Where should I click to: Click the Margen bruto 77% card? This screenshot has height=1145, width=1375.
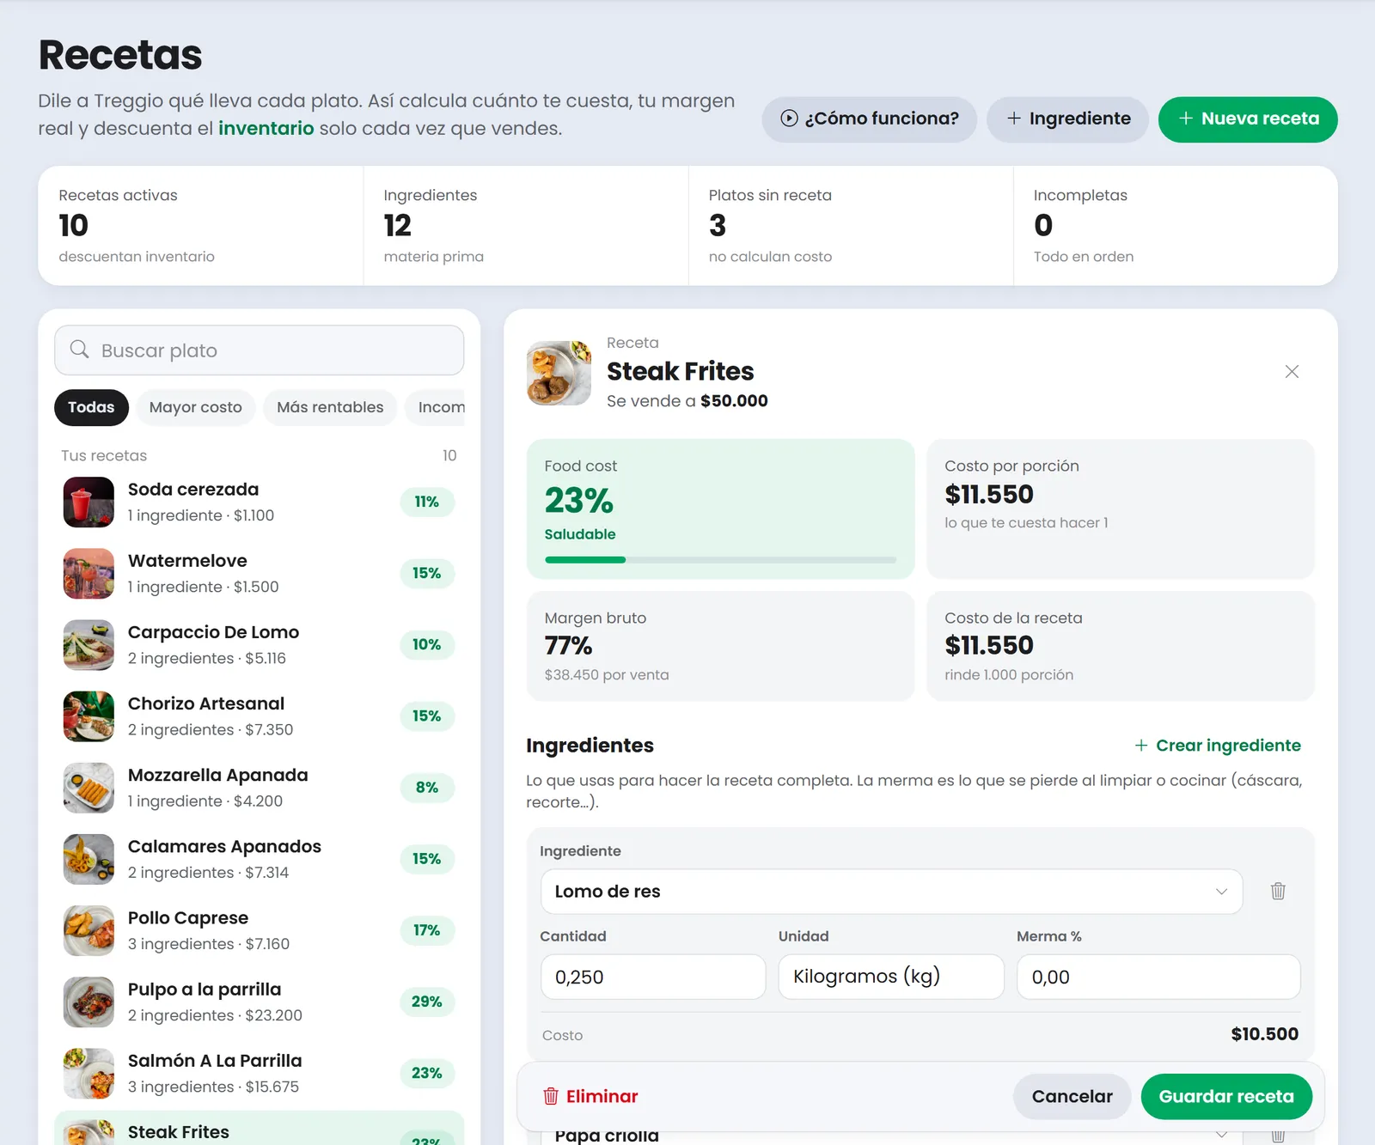pyautogui.click(x=720, y=646)
